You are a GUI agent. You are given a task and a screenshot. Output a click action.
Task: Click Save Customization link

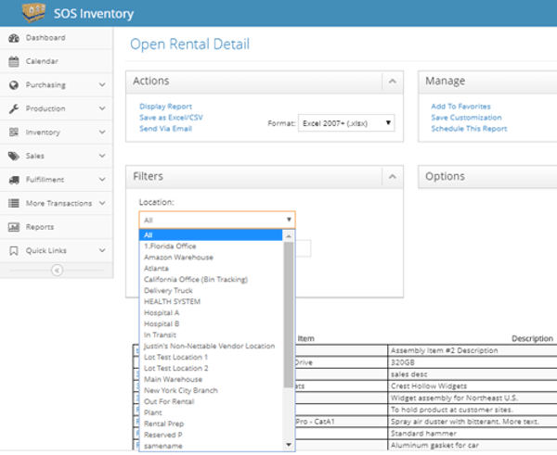(466, 118)
